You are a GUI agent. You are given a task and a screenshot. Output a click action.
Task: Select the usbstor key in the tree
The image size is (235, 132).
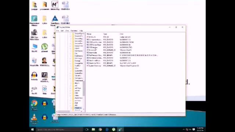pyautogui.click(x=77, y=91)
